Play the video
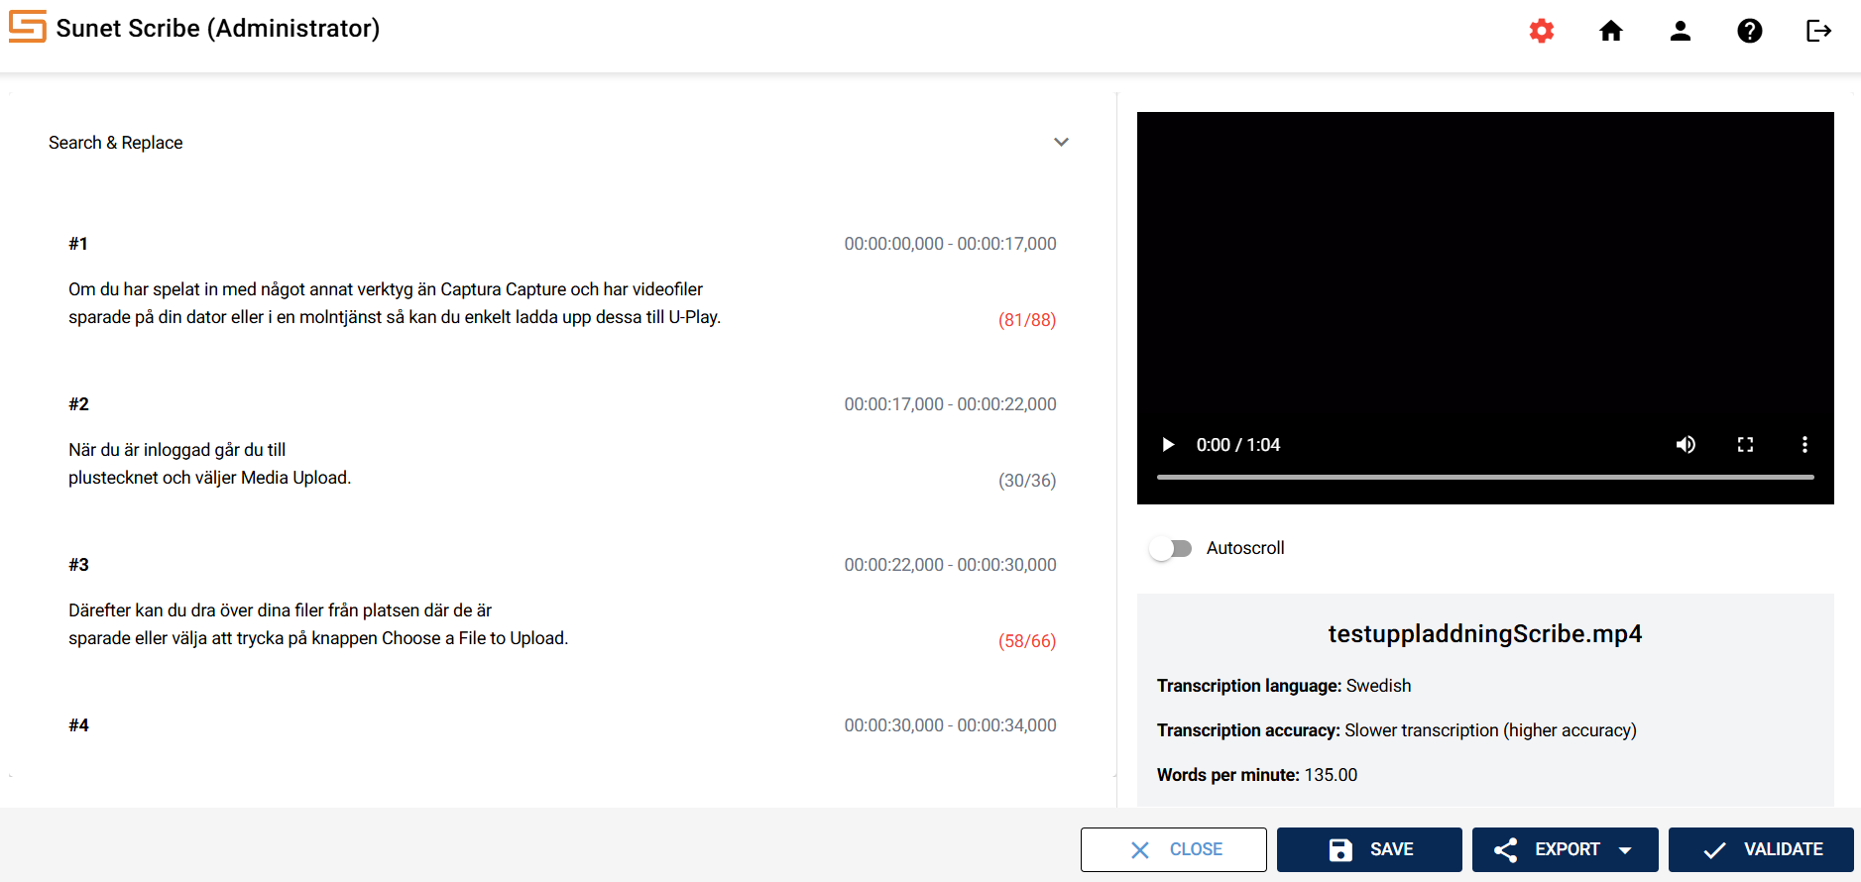 (x=1168, y=445)
